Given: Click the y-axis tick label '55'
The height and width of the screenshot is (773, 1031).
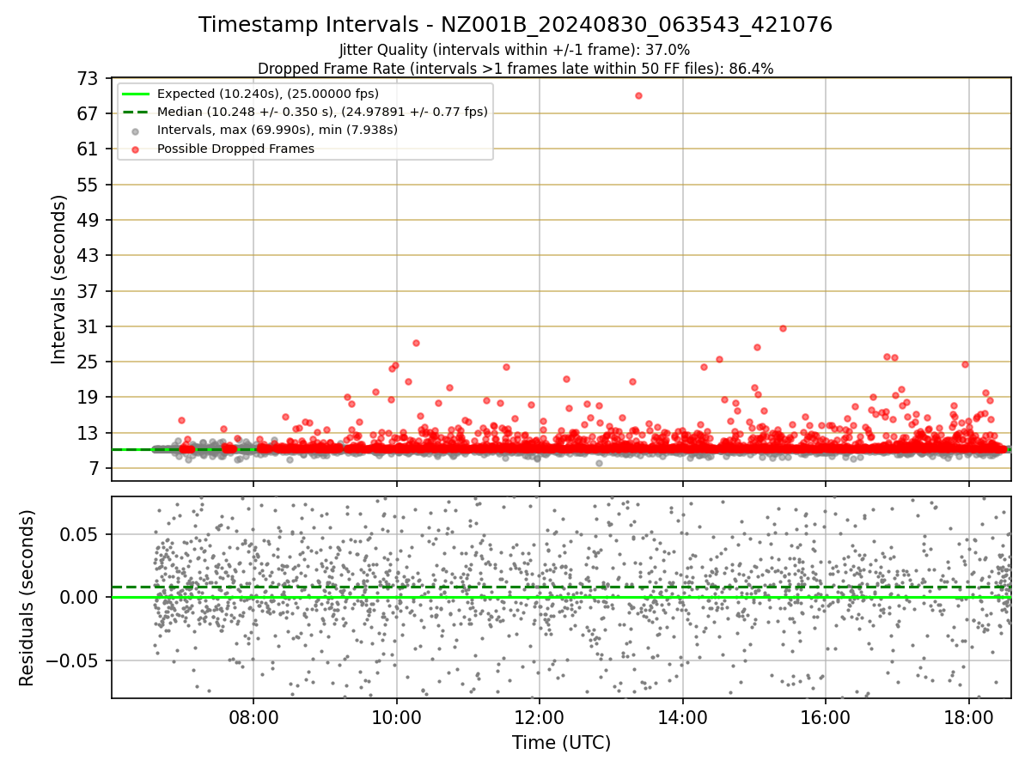Looking at the screenshot, I should (88, 185).
